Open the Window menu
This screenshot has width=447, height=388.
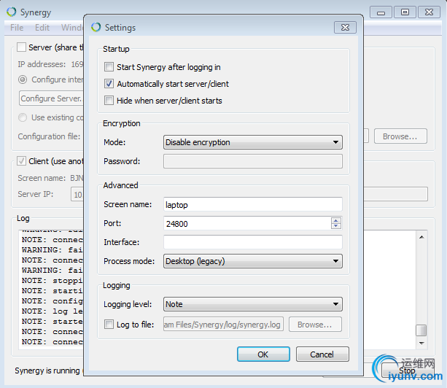point(72,28)
